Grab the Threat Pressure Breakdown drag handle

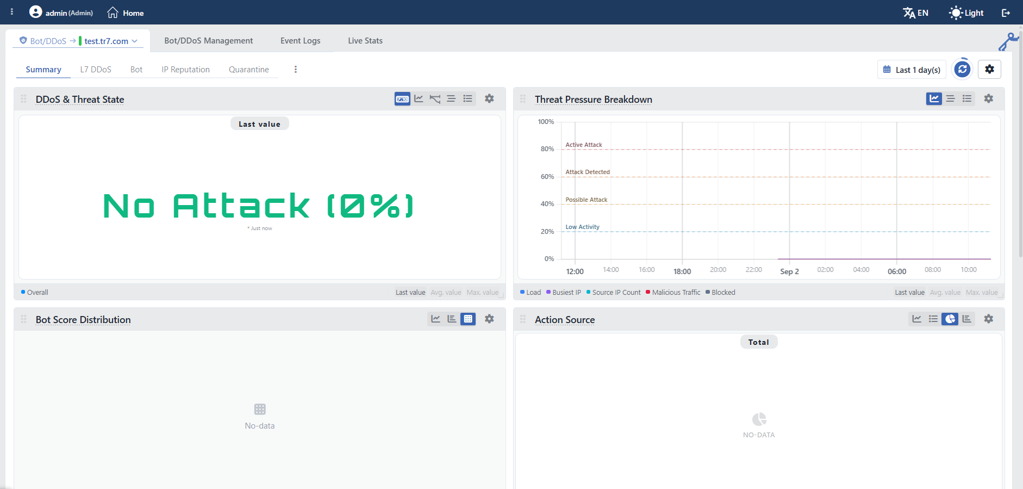tap(522, 98)
